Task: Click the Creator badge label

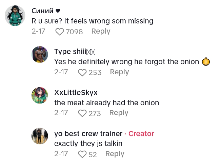Action: (x=141, y=133)
